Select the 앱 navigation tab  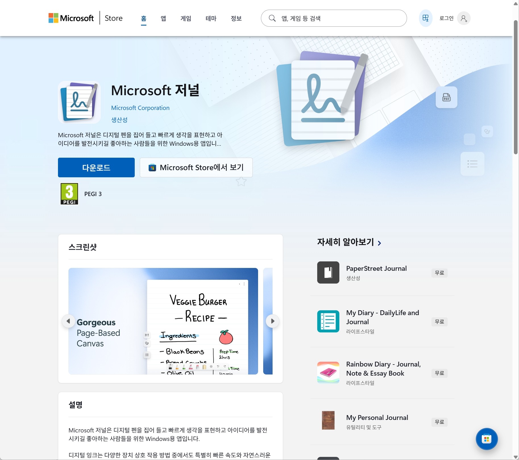coord(163,18)
